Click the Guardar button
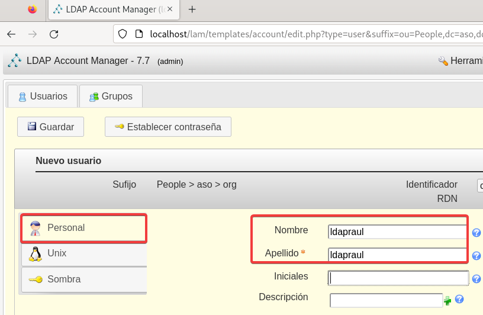This screenshot has width=483, height=315. click(x=50, y=127)
